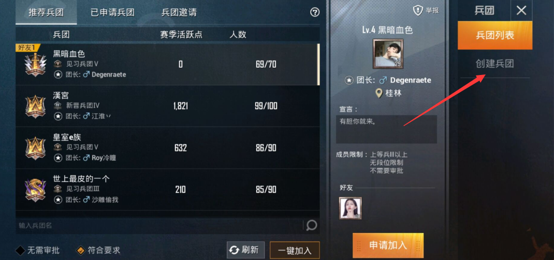Image resolution: width=554 pixels, height=260 pixels.
Task: Open the 兵团邀请 tab
Action: coord(179,13)
